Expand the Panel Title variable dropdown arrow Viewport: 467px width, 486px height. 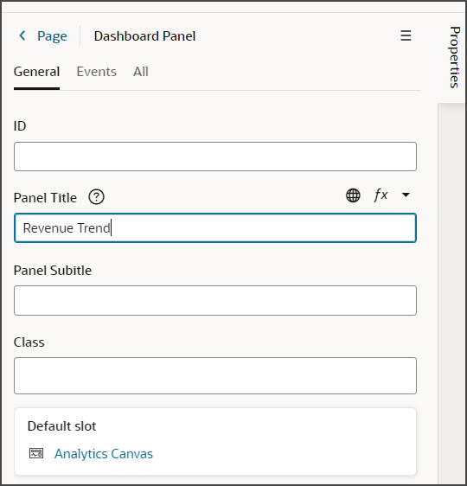[406, 195]
